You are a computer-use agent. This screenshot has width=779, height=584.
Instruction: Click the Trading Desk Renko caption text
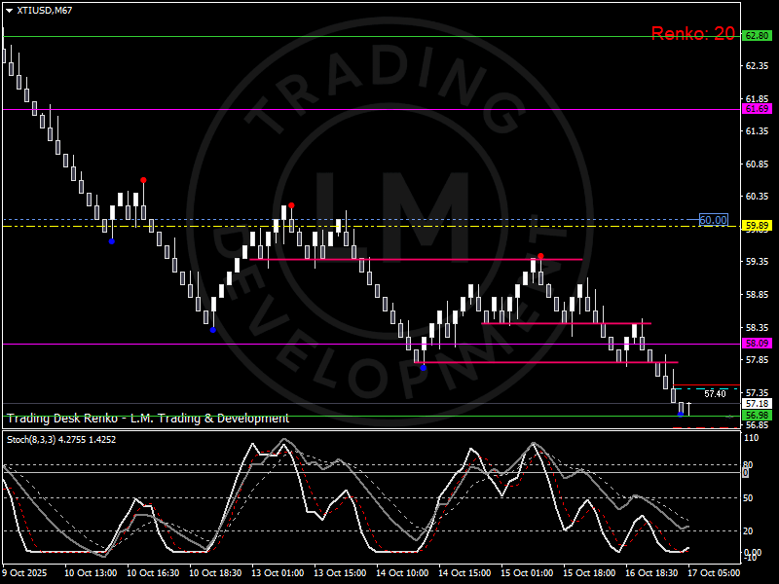(x=148, y=419)
